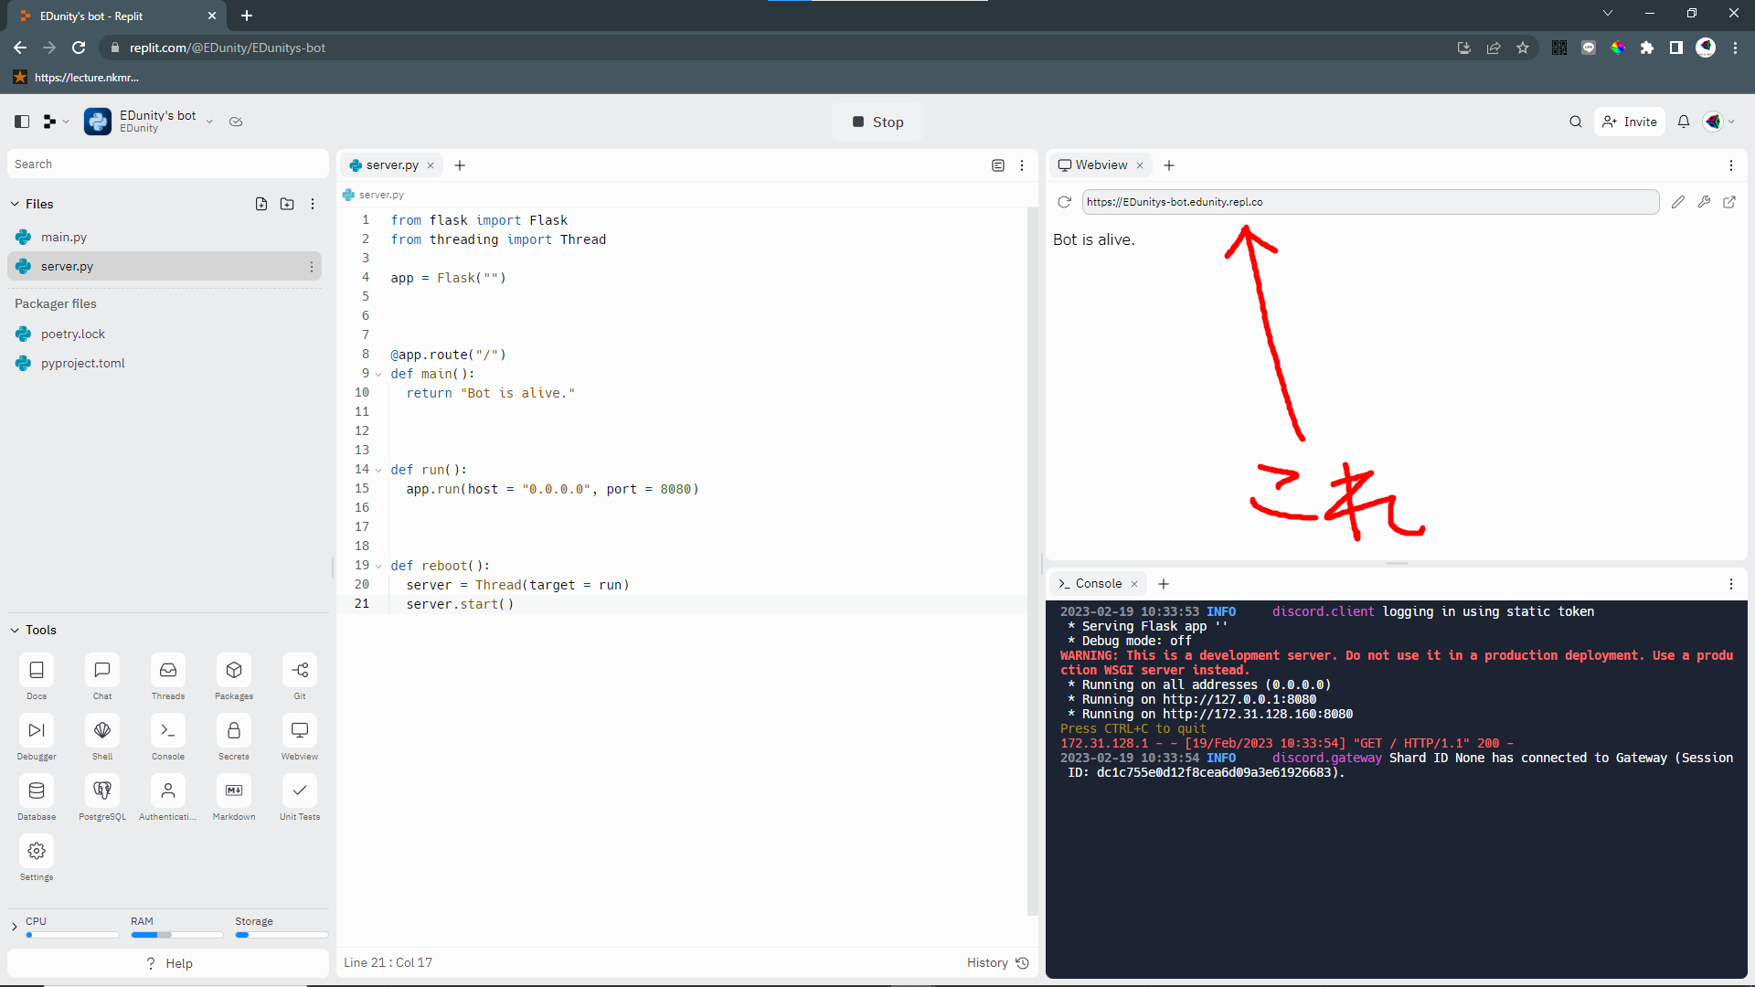Launch the Debugger tool
The width and height of the screenshot is (1755, 987).
tap(37, 731)
